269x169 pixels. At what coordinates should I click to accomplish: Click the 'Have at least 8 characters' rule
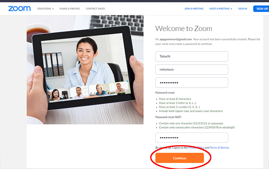(x=175, y=99)
